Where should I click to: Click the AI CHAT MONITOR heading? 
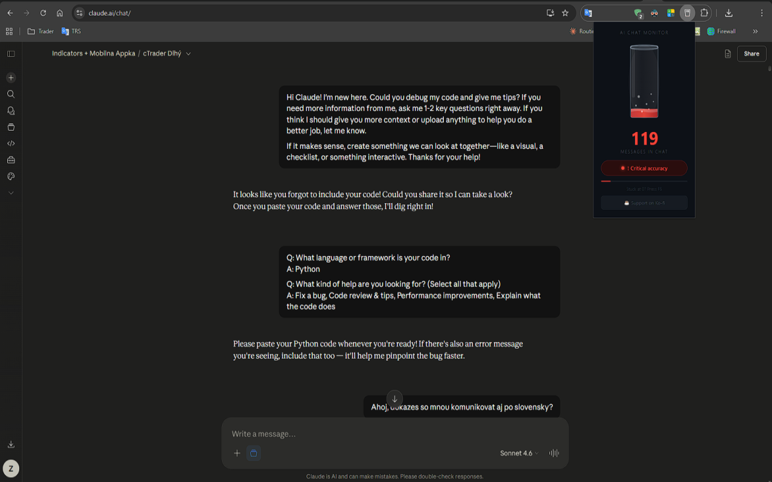644,33
